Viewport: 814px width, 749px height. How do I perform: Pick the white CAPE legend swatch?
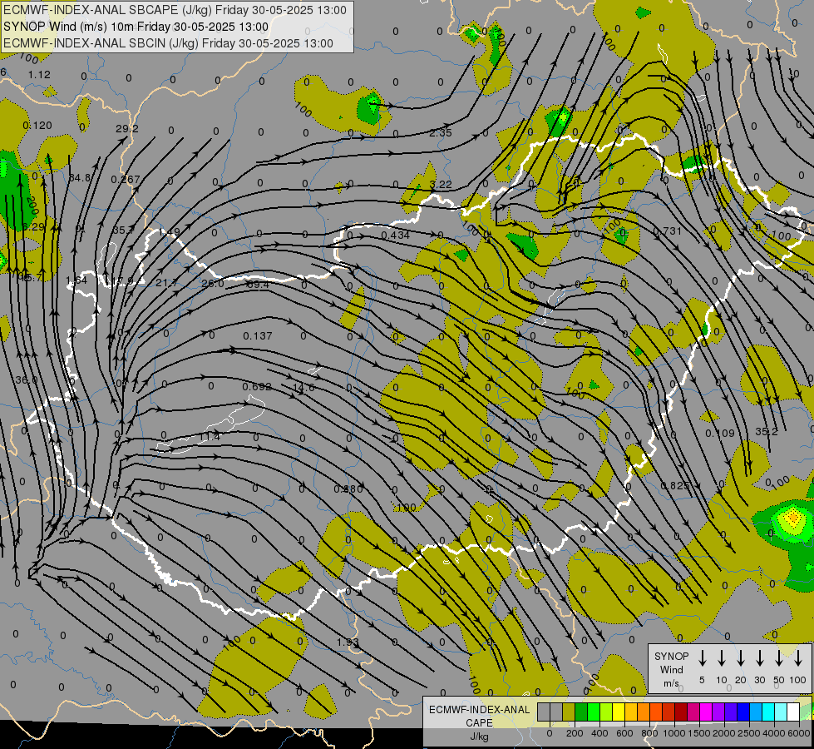pos(793,712)
